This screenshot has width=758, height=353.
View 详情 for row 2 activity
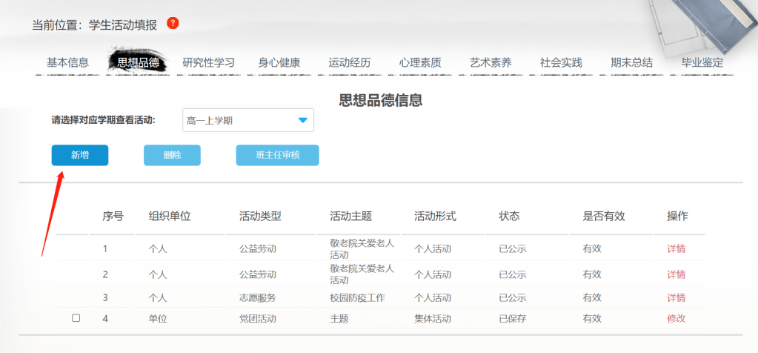point(676,274)
